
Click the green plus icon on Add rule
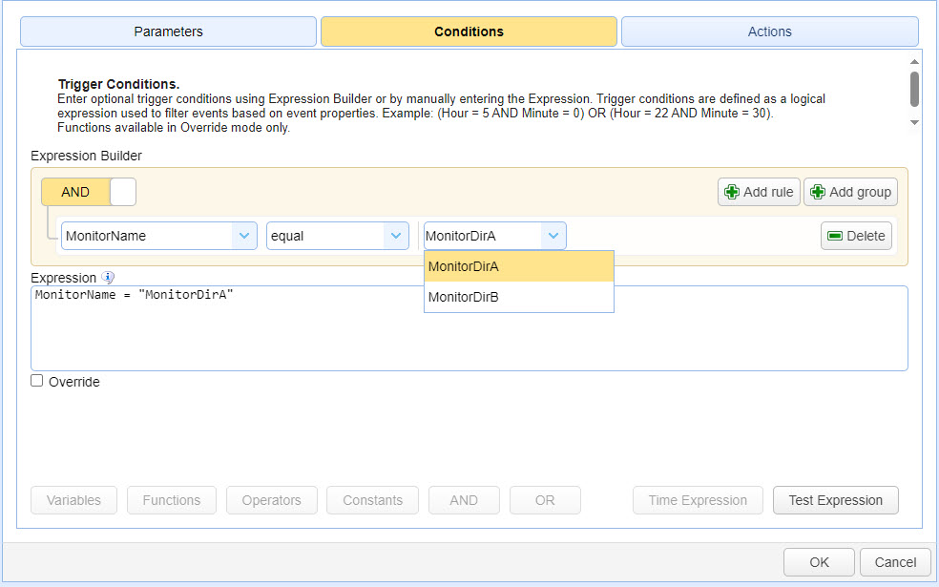tap(731, 192)
